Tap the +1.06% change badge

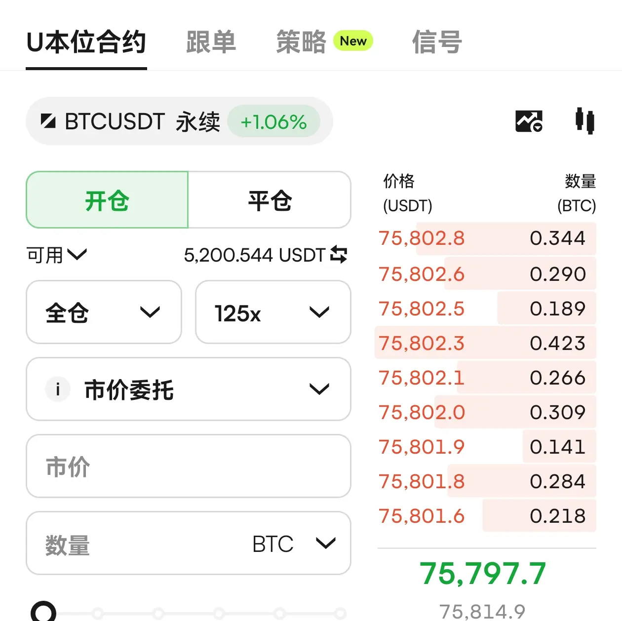click(273, 122)
